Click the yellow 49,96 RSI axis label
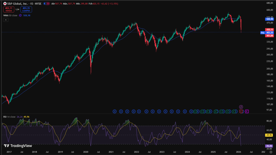The height and width of the screenshot is (155, 276). coord(269,135)
